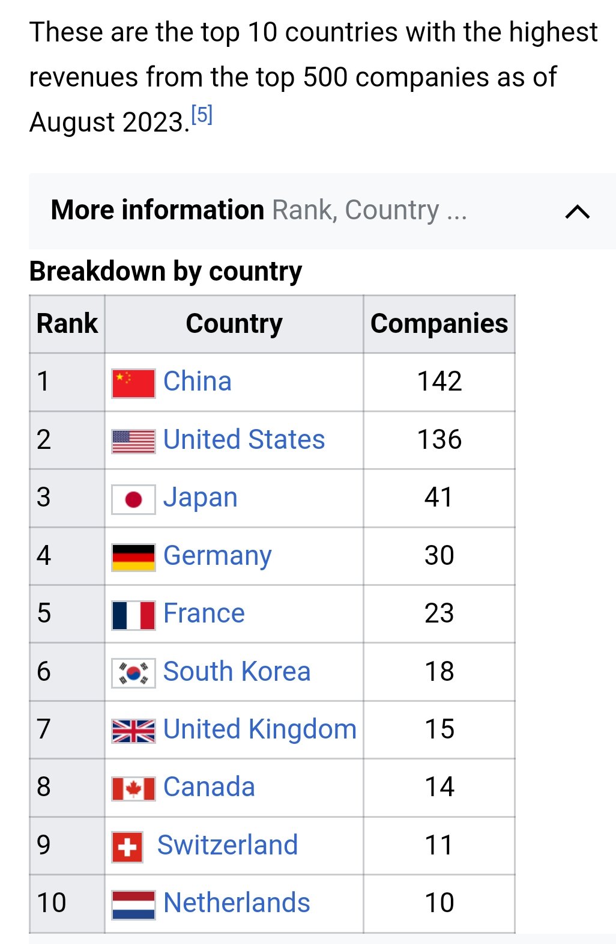Click the Switzerland flag icon

tap(127, 847)
